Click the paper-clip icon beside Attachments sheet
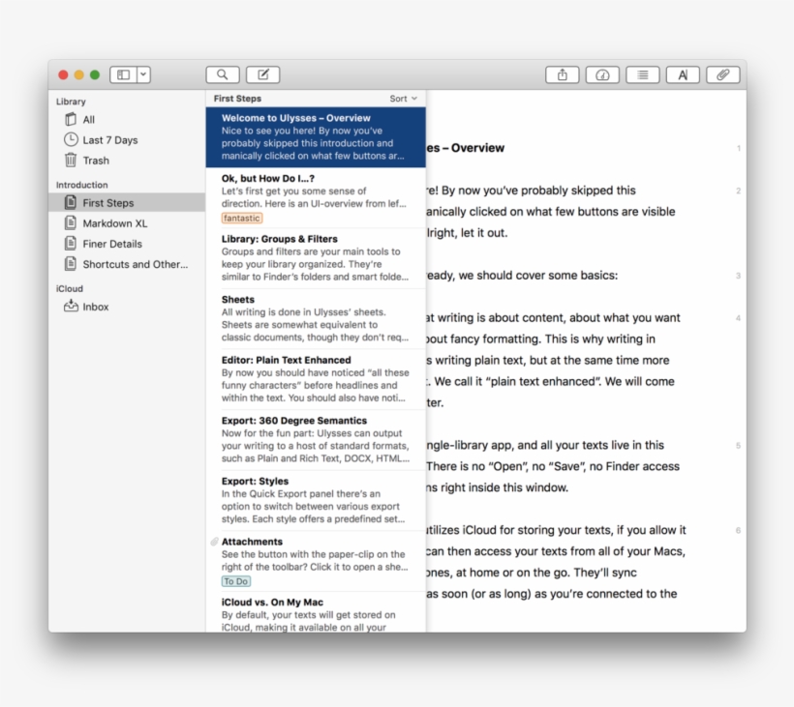 (215, 542)
